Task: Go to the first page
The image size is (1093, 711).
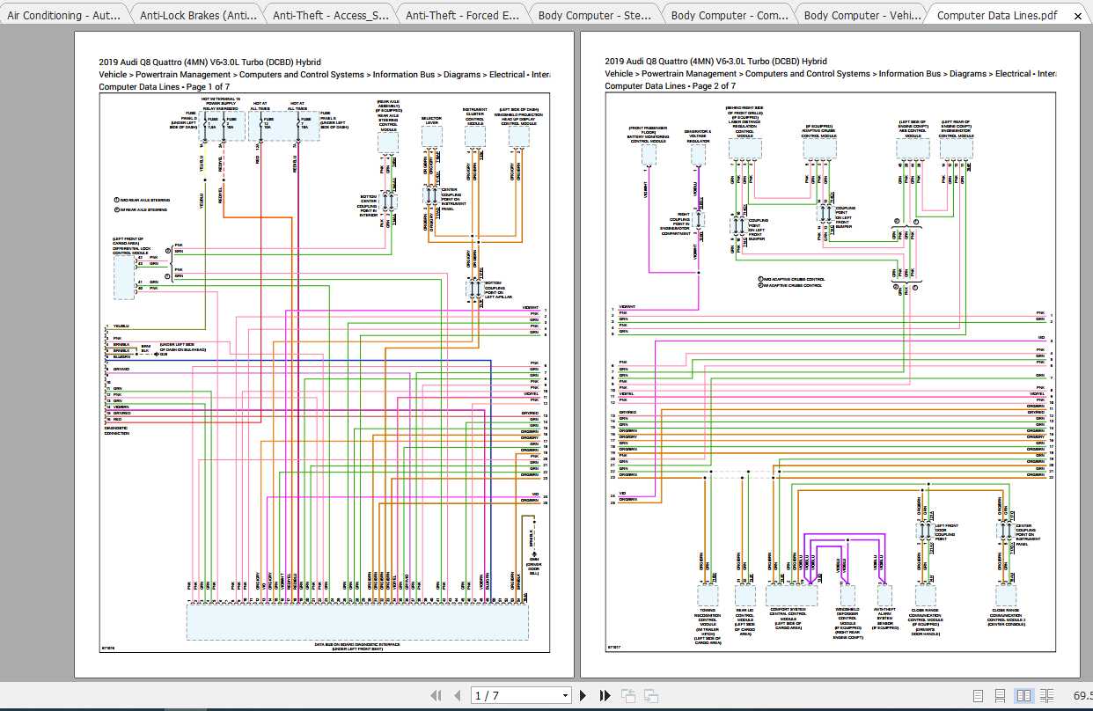Action: coord(436,695)
